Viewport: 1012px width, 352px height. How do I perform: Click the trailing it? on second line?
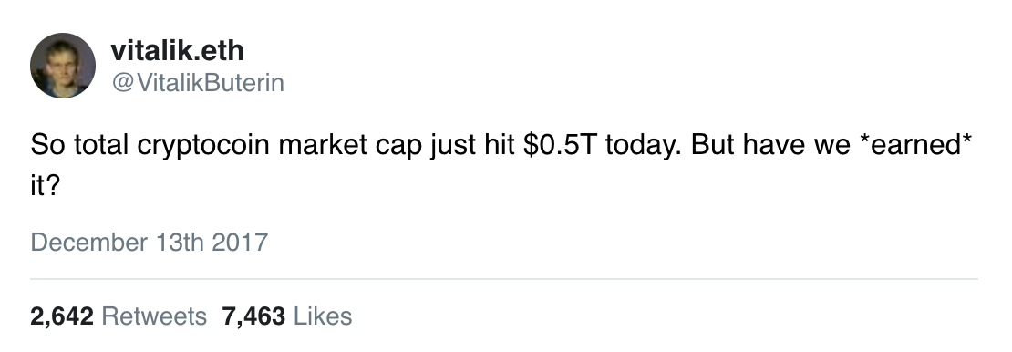point(46,187)
